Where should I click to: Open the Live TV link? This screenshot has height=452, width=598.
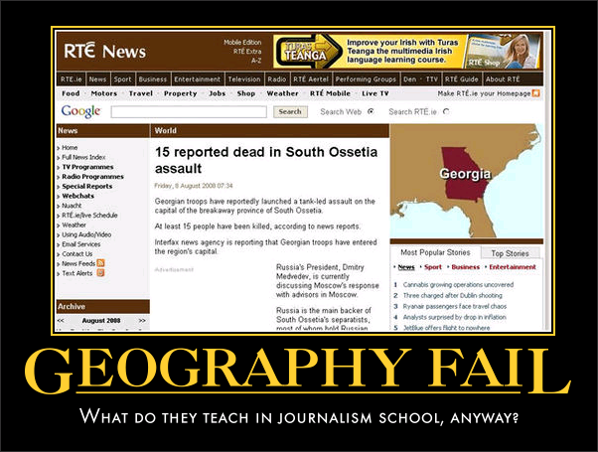coord(375,93)
